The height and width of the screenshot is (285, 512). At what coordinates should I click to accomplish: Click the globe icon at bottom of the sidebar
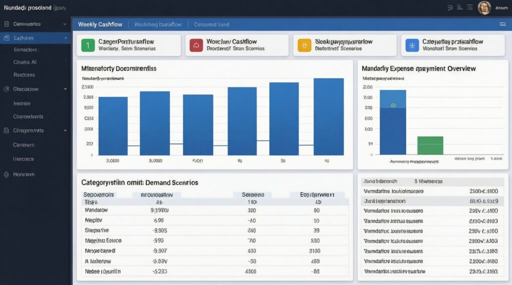click(6, 175)
